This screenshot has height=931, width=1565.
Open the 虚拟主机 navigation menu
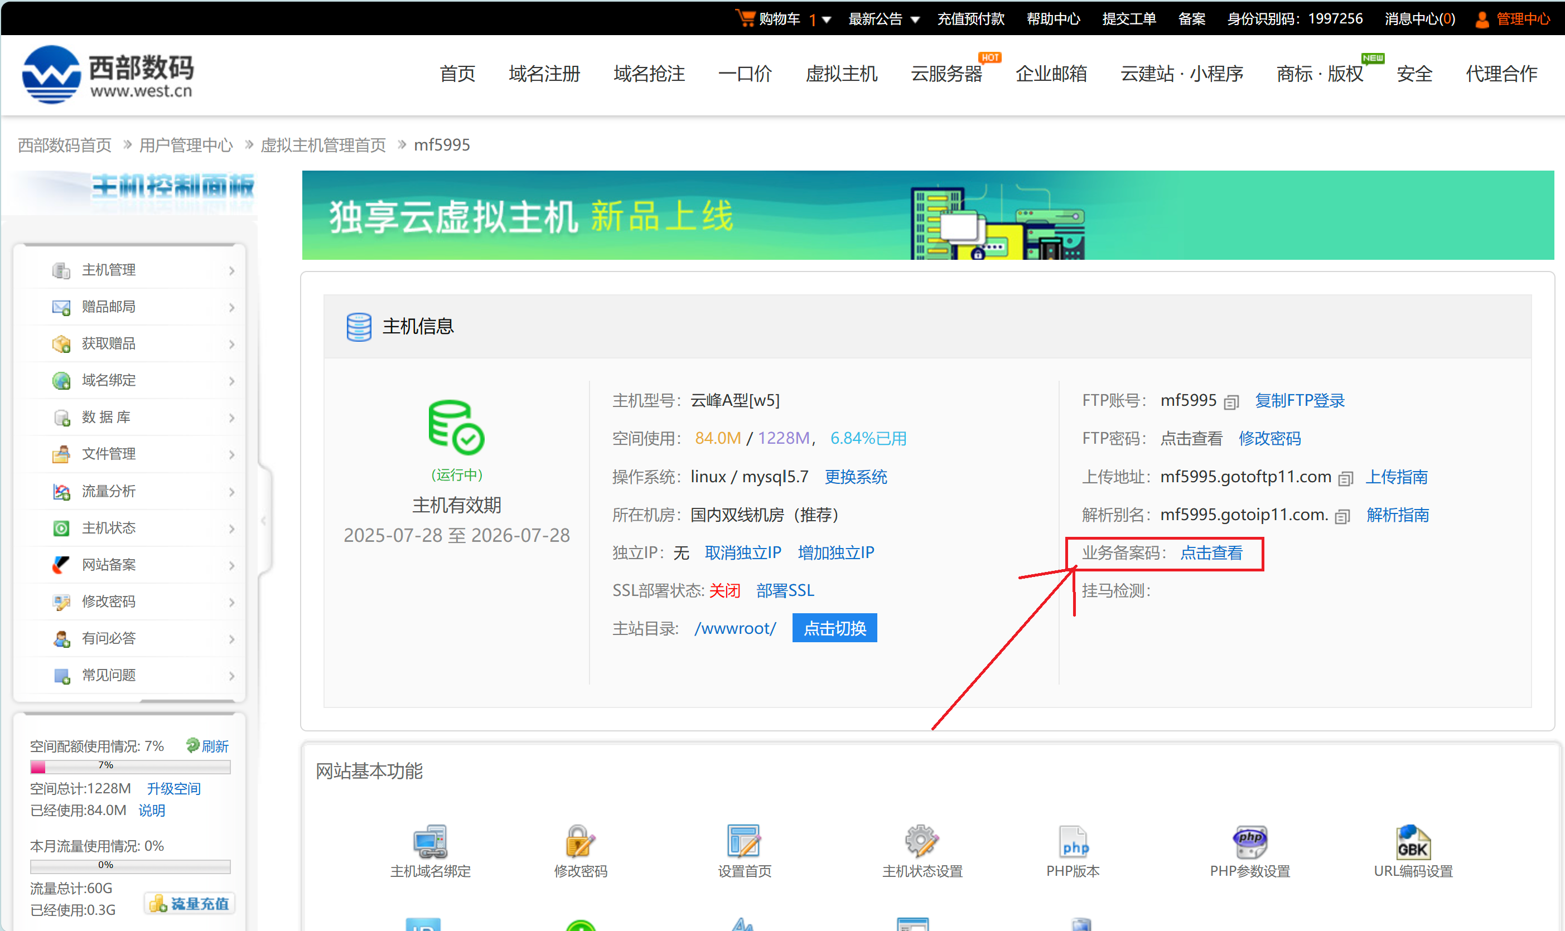[x=841, y=74]
